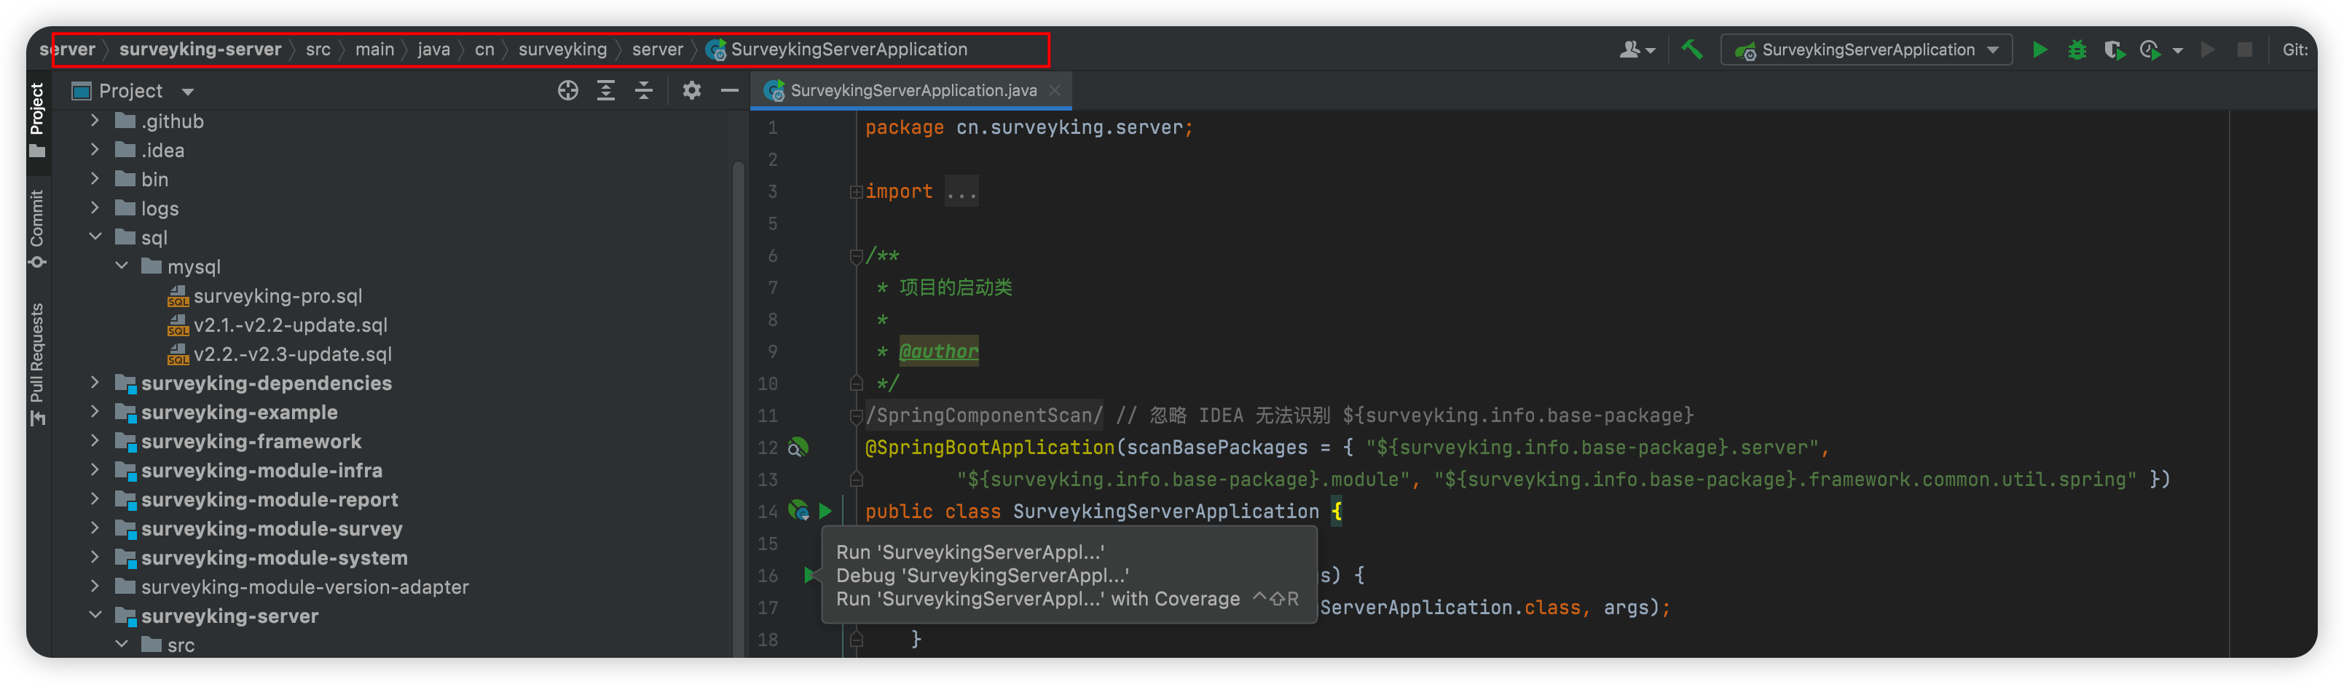Click the @author tag in Javadoc

[939, 351]
